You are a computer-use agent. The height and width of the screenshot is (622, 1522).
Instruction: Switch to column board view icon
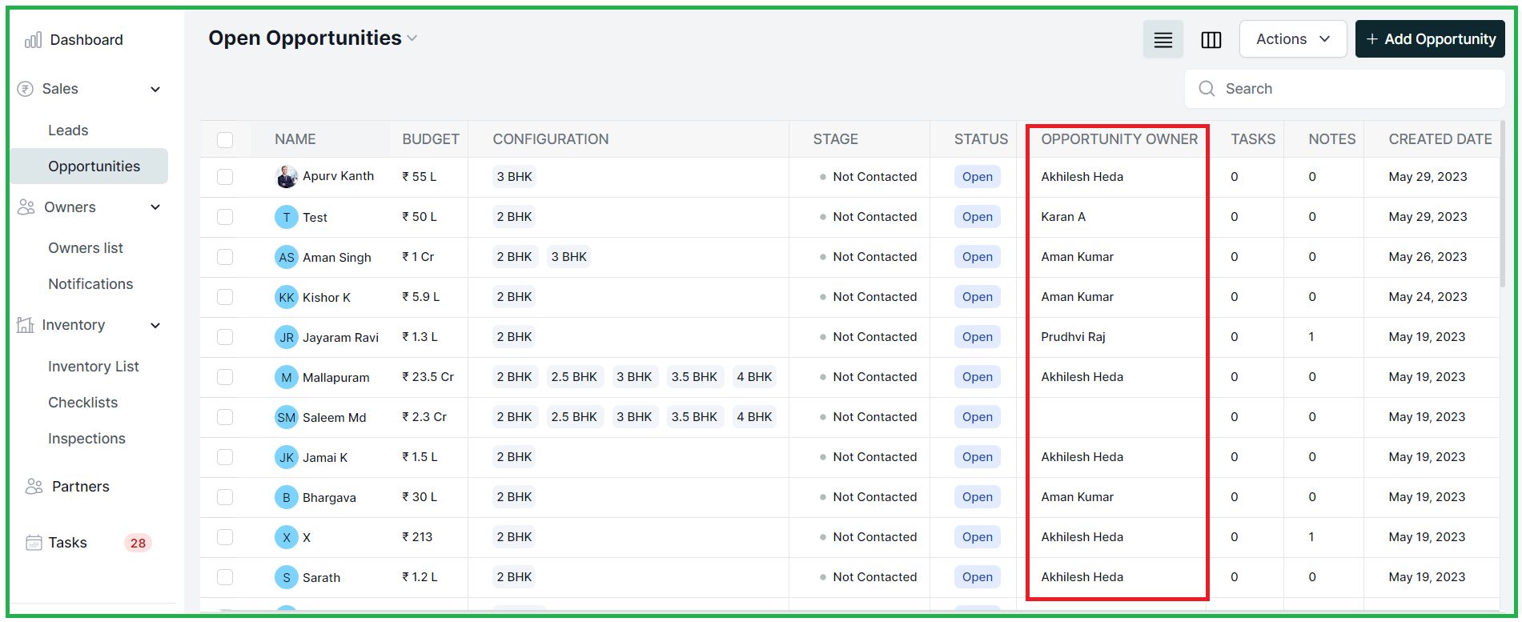[x=1211, y=39]
